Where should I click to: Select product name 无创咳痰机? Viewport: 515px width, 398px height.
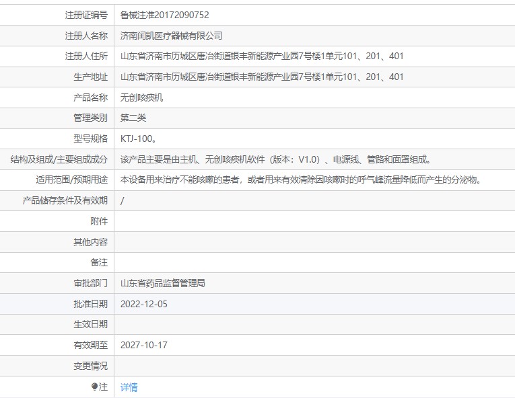pyautogui.click(x=141, y=97)
